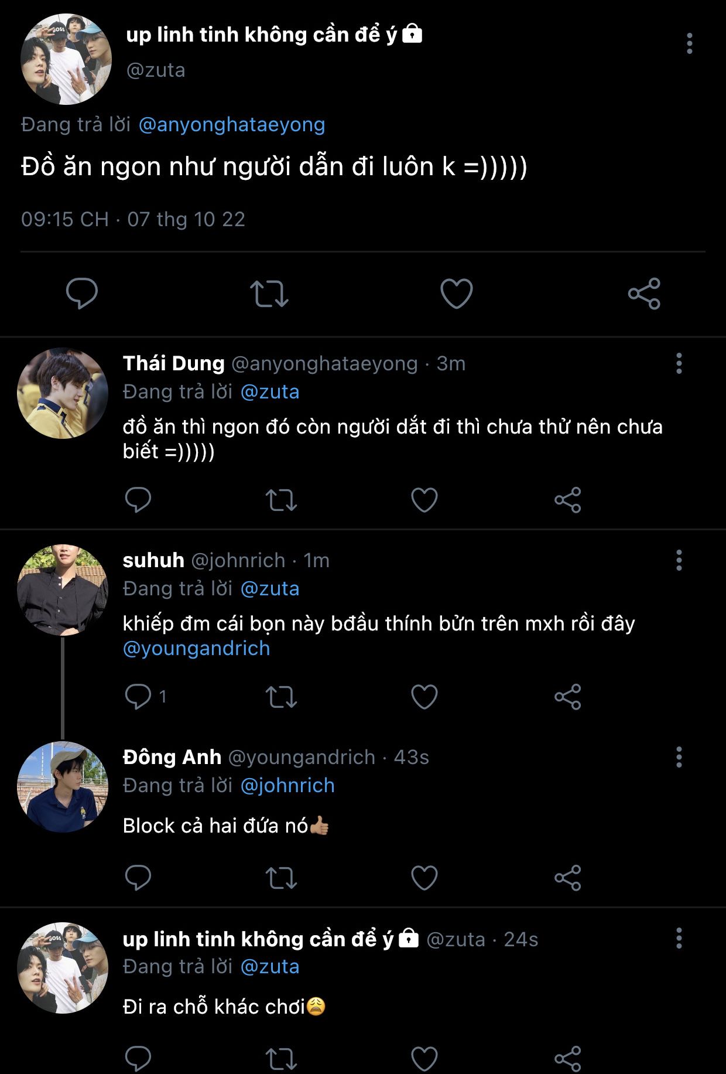Image resolution: width=726 pixels, height=1074 pixels.
Task: Open more options on Đông Anh's reply
Action: 679,757
